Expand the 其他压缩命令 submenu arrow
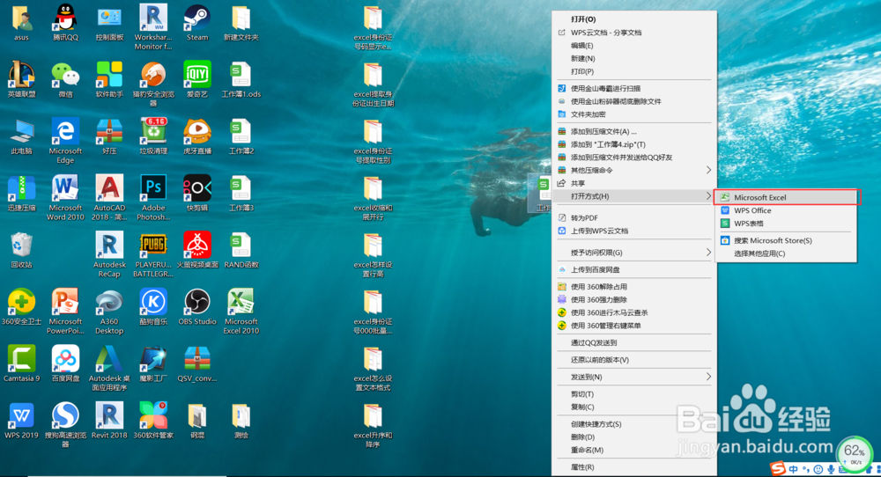This screenshot has width=881, height=477. coord(708,170)
